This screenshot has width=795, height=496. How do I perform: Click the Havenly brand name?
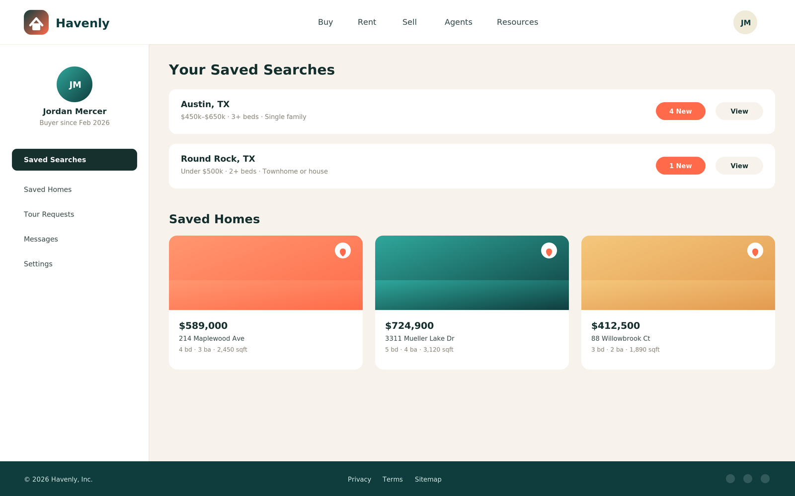point(82,23)
